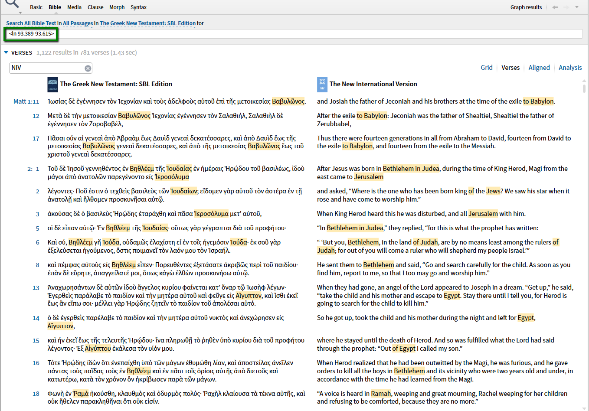Clear the NIV version field

[x=88, y=68]
